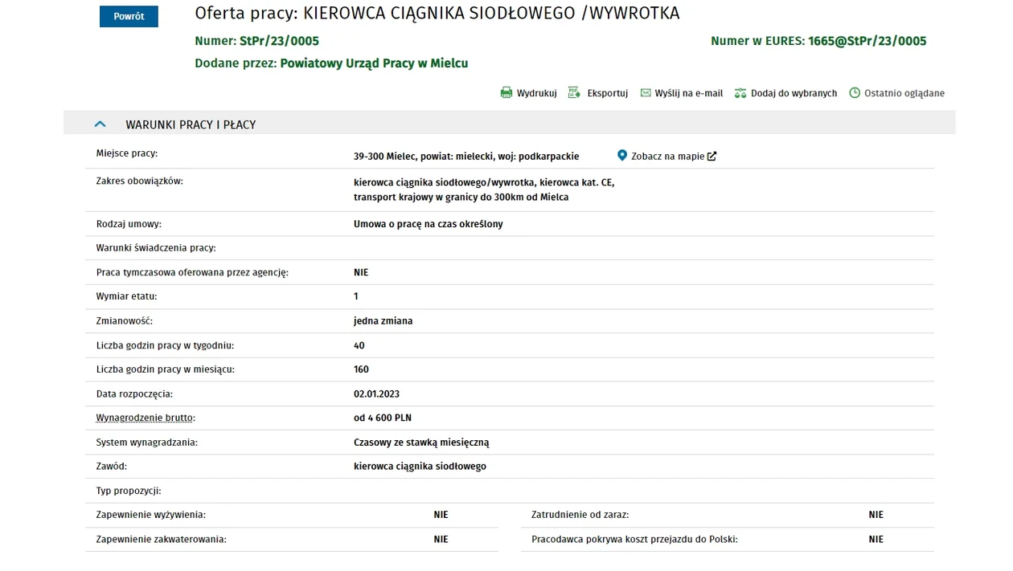This screenshot has width=1013, height=571.
Task: Click the Warunki świadczenia pracy label
Action: 156,248
